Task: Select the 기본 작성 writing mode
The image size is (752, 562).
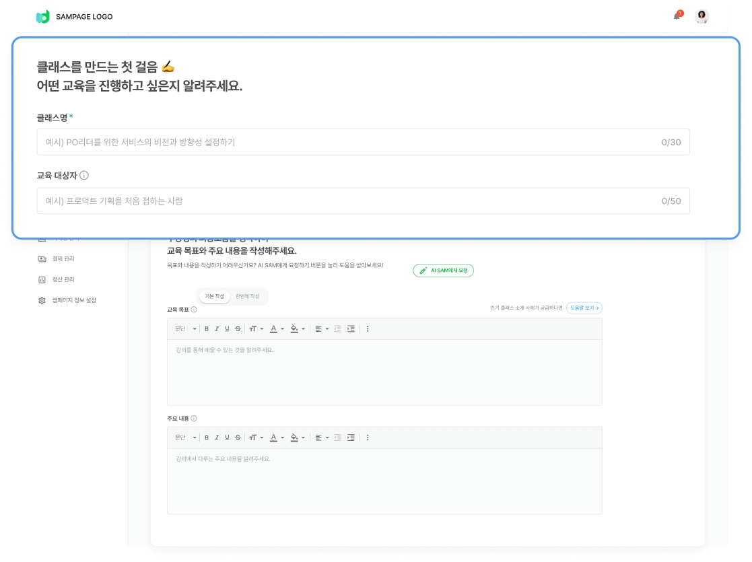Action: tap(215, 296)
